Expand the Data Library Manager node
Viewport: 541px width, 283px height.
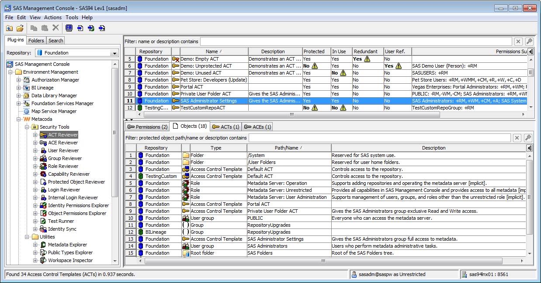coord(18,95)
